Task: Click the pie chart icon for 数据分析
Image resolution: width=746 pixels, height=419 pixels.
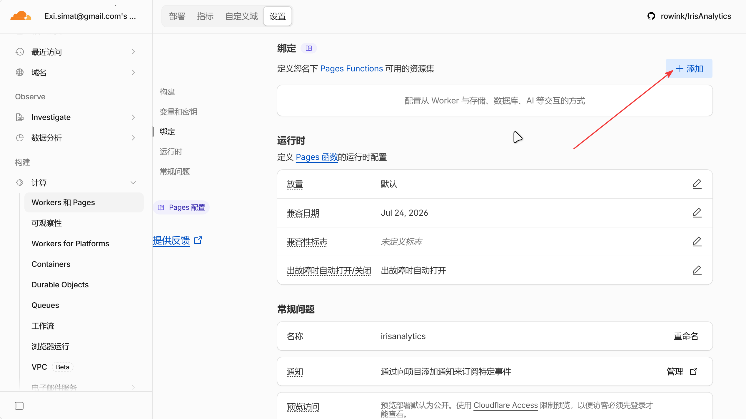Action: (20, 138)
